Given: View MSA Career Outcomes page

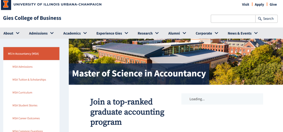Looking at the screenshot, I should (26, 118).
